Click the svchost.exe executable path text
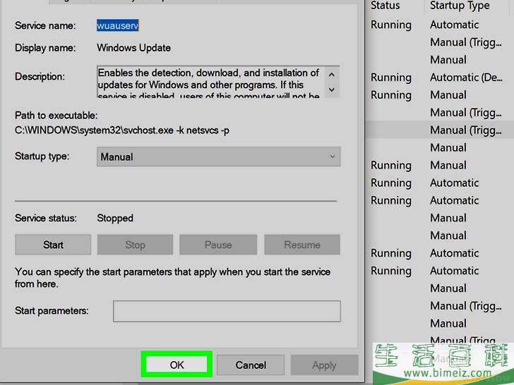The height and width of the screenshot is (385, 514). 122,130
